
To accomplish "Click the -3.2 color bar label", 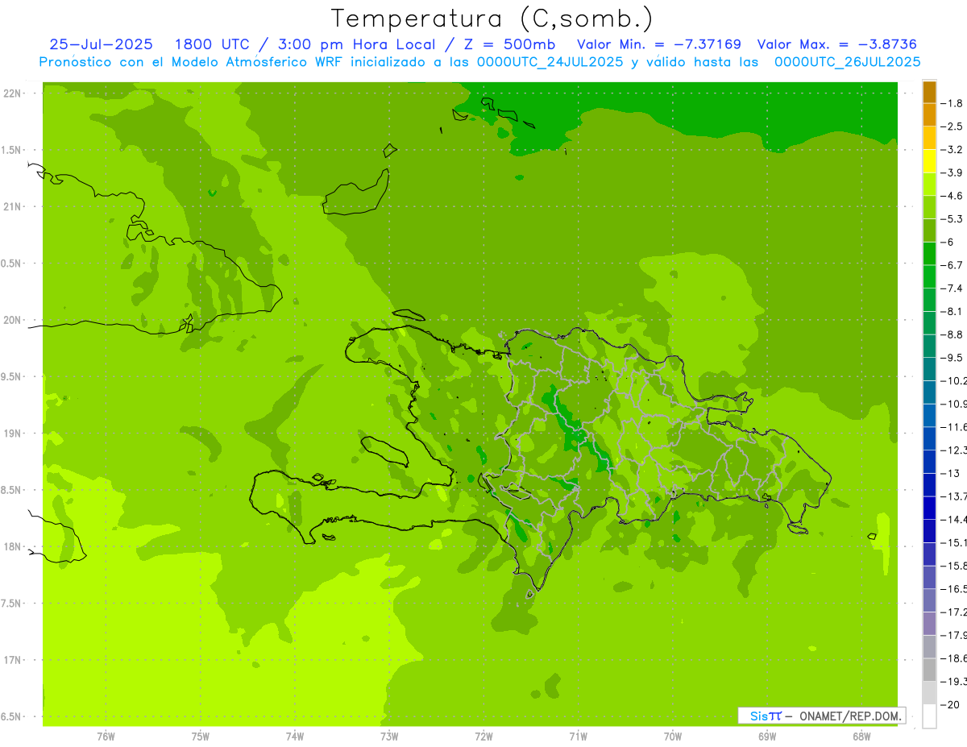I will 952,150.
